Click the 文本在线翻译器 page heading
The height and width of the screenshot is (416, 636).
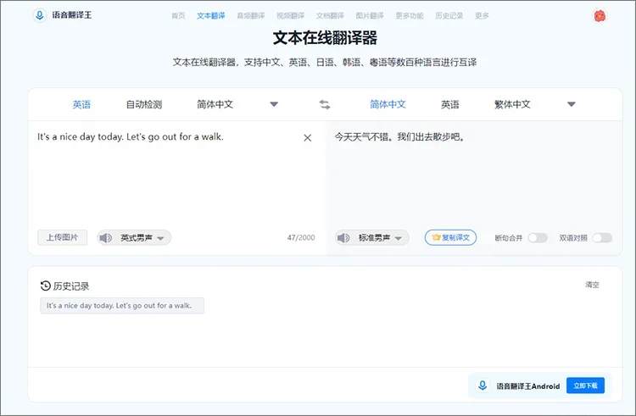(x=325, y=37)
